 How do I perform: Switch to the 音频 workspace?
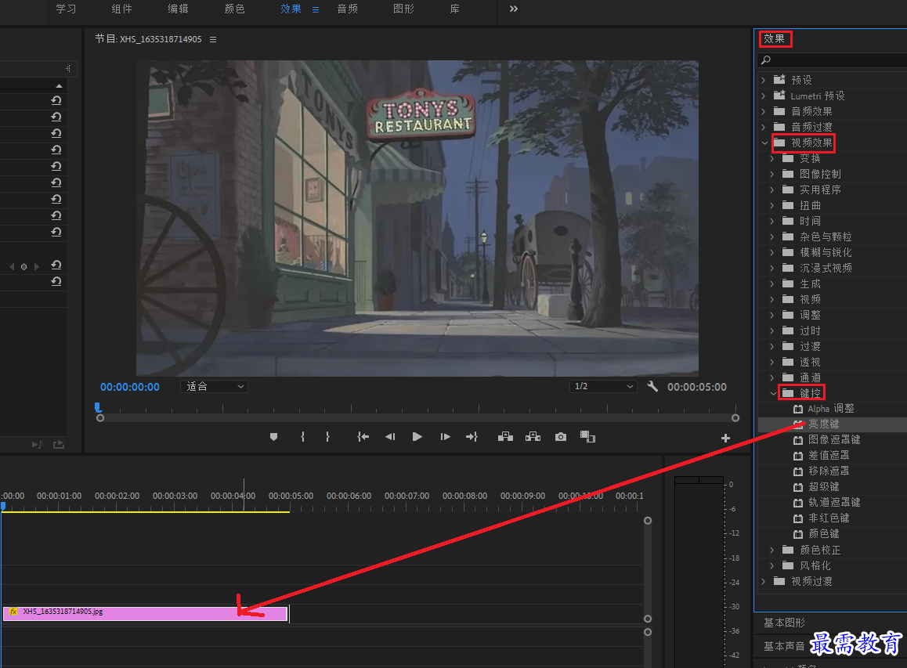(347, 9)
